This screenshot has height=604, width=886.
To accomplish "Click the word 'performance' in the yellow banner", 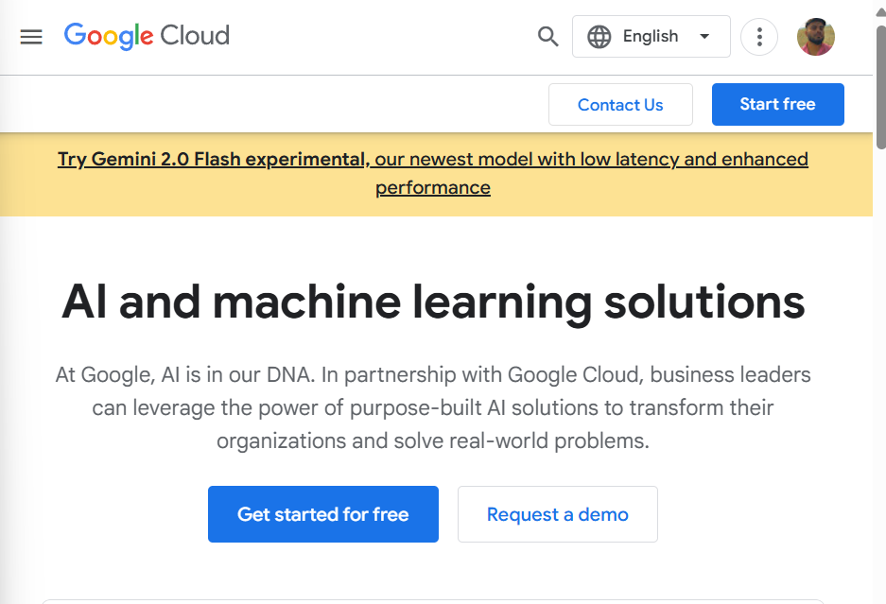I will 433,187.
